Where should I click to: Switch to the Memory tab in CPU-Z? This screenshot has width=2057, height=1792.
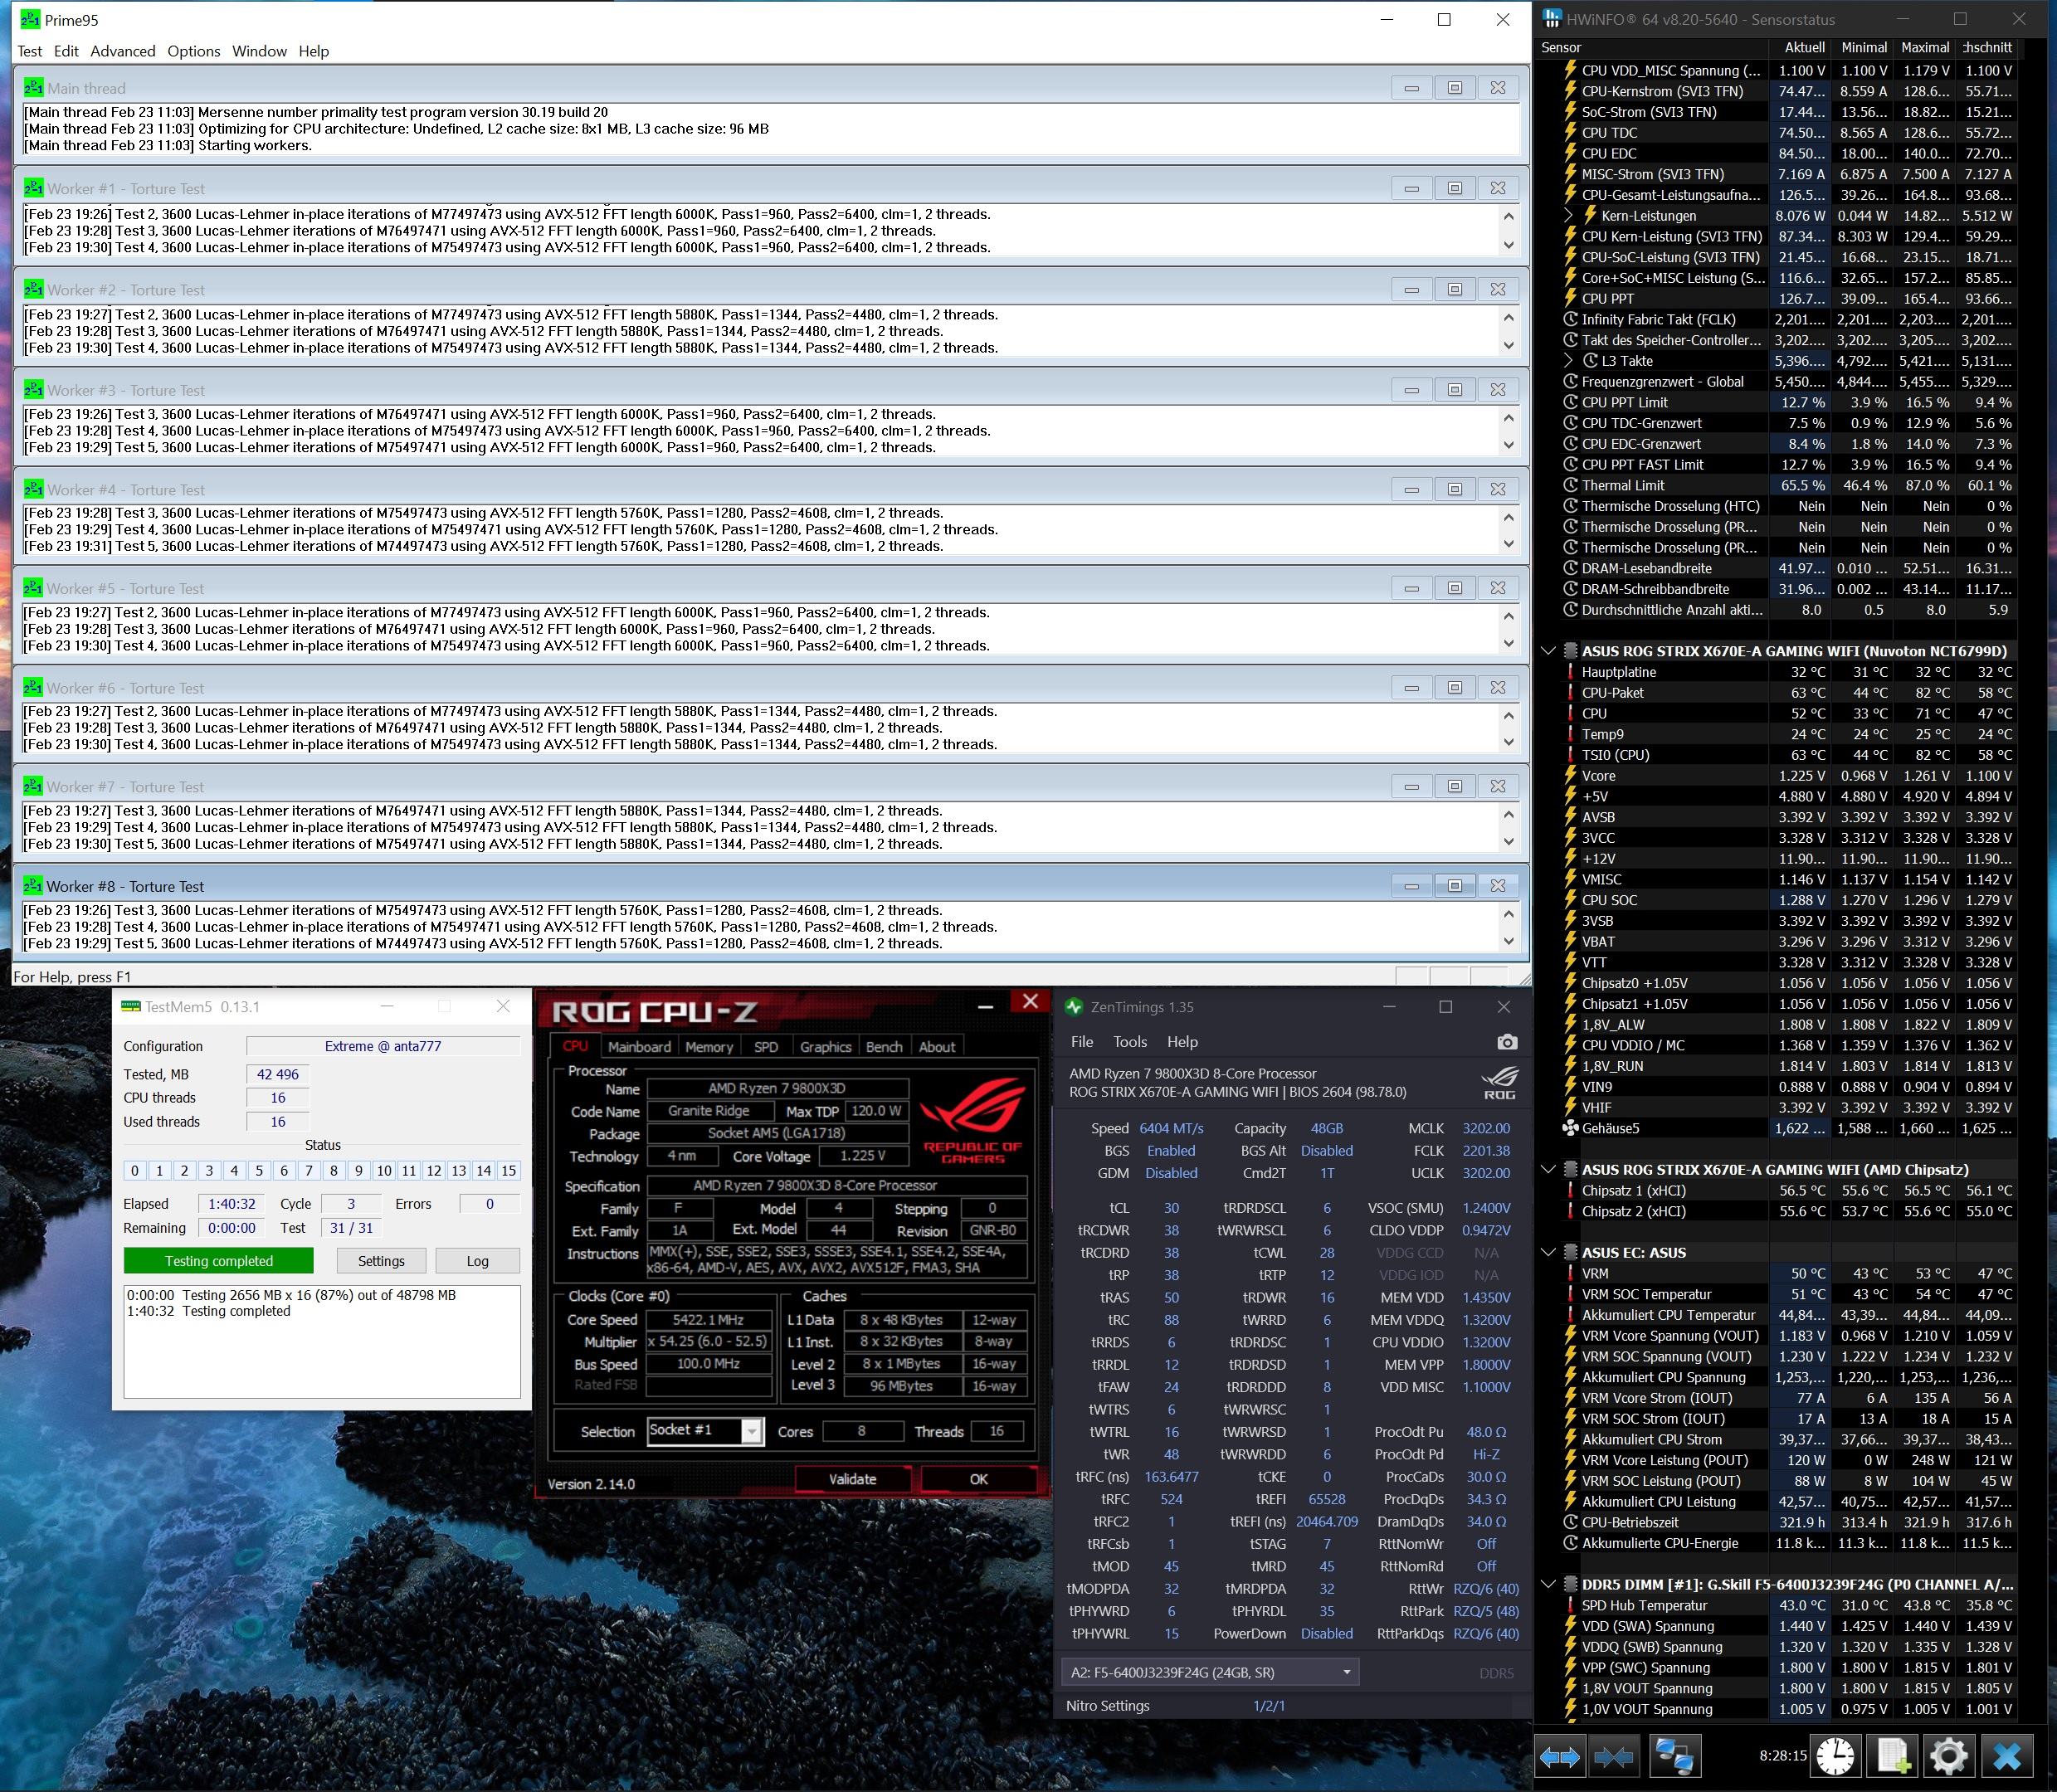pyautogui.click(x=708, y=1046)
